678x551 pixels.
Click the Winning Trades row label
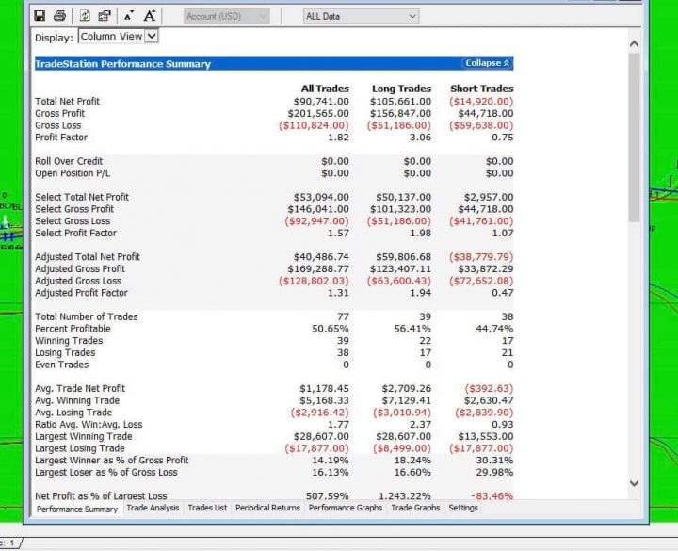pos(69,341)
